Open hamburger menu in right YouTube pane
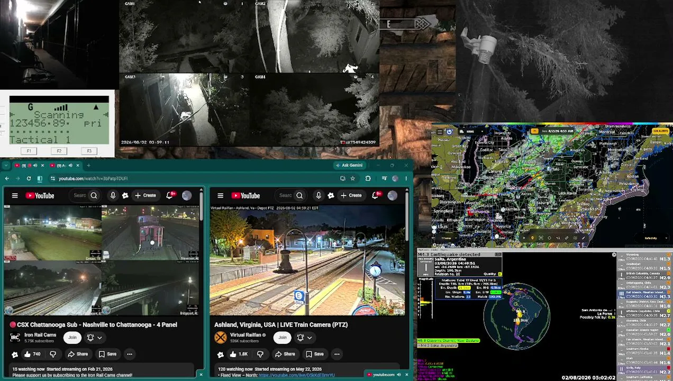The image size is (673, 381). coord(221,196)
